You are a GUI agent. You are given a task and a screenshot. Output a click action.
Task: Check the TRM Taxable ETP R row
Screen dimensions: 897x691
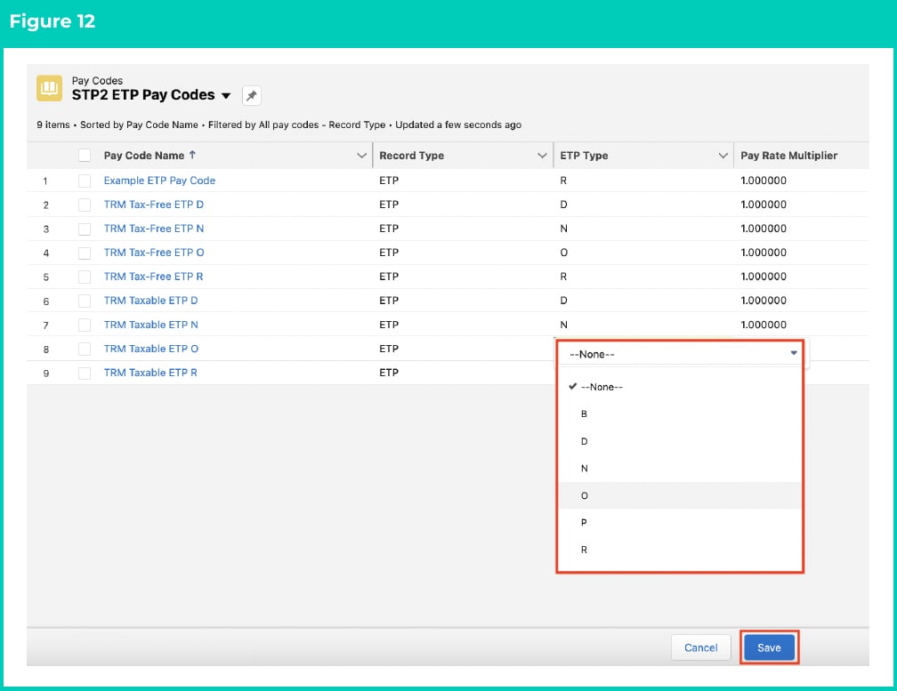point(85,373)
